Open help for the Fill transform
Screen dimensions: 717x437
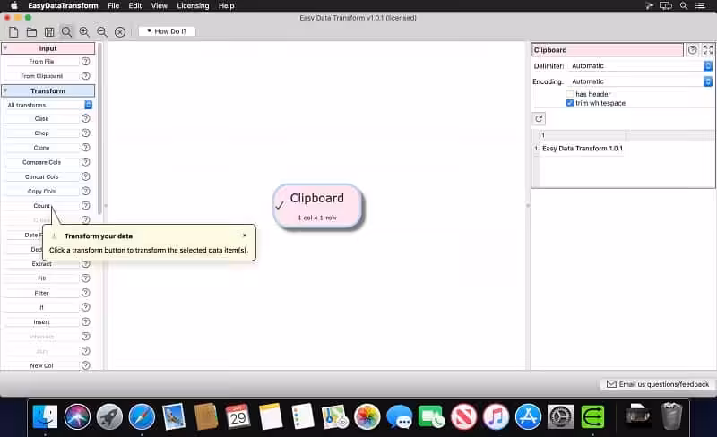85,278
